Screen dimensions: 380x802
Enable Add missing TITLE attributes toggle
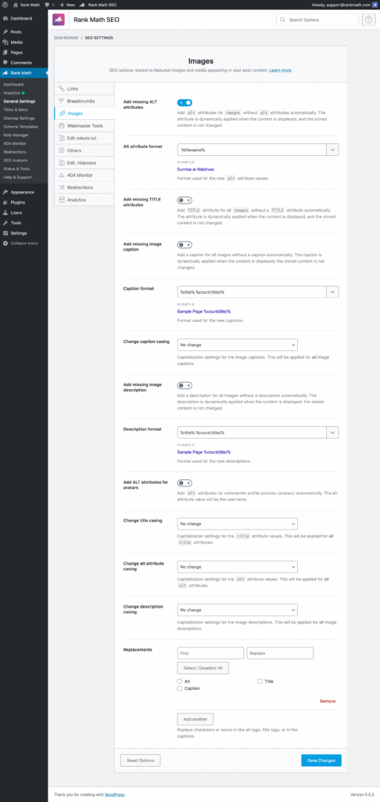click(x=185, y=200)
